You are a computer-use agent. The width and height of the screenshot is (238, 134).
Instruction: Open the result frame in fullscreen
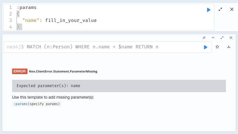222,38
